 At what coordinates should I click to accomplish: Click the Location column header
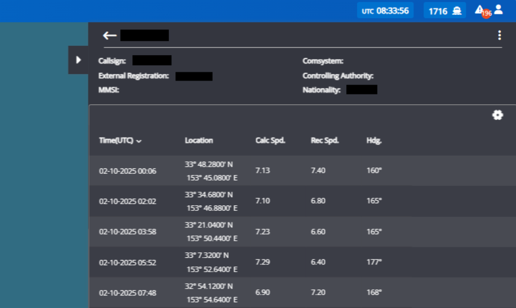point(199,140)
